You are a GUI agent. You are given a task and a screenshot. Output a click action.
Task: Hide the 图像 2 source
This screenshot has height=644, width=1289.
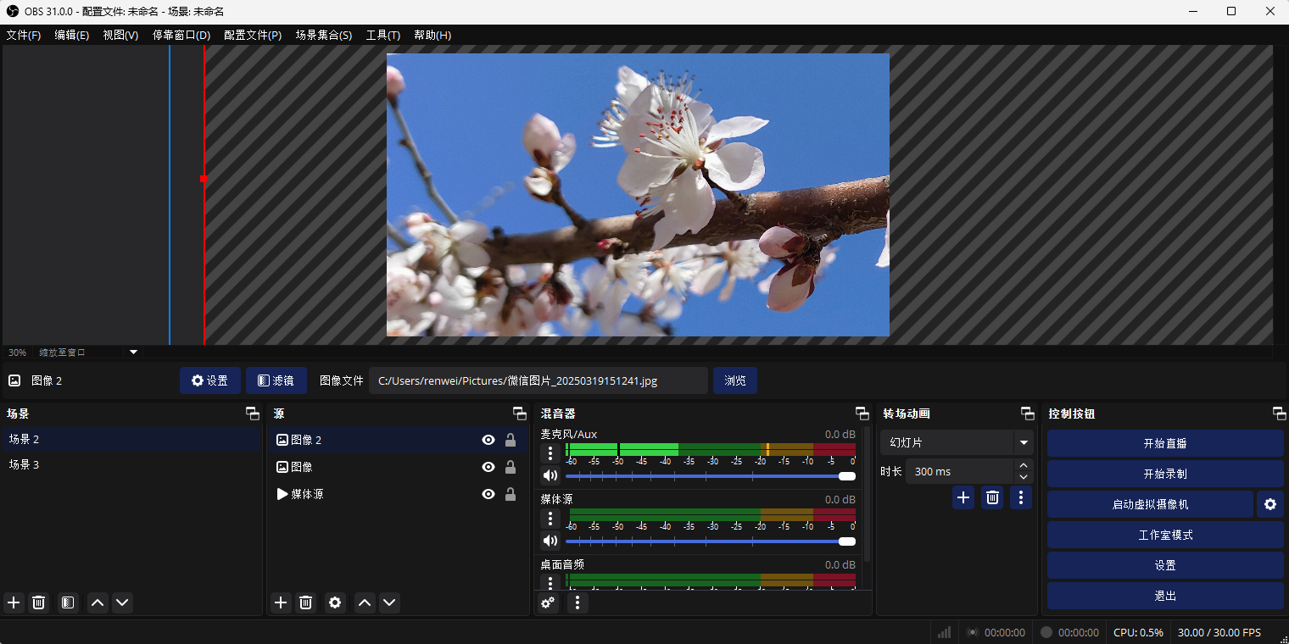click(488, 440)
